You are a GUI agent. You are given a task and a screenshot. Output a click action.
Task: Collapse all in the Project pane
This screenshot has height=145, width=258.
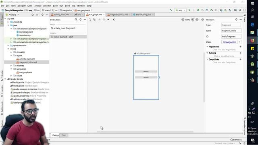(x=37, y=14)
